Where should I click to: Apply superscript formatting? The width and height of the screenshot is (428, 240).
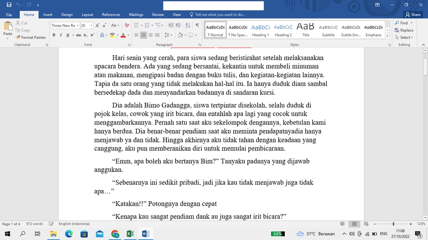pyautogui.click(x=92, y=35)
